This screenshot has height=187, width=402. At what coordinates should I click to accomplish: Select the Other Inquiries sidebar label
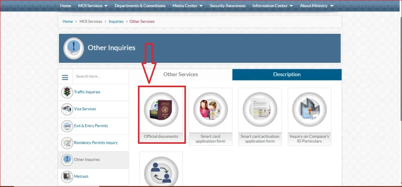(x=87, y=159)
